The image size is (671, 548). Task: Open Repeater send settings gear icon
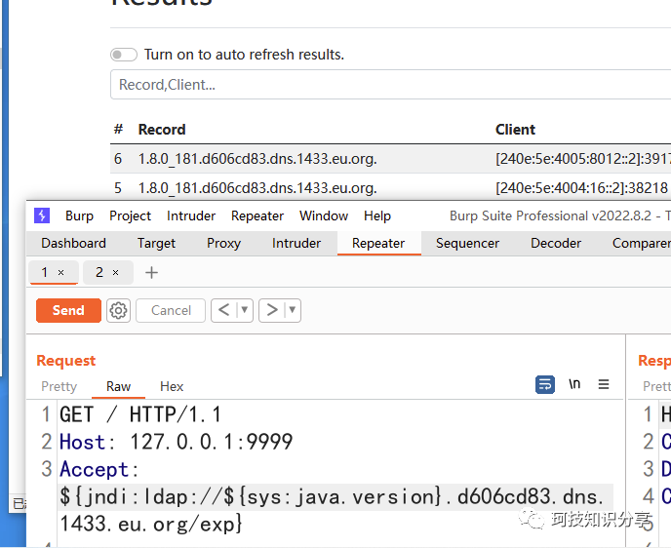click(x=118, y=311)
